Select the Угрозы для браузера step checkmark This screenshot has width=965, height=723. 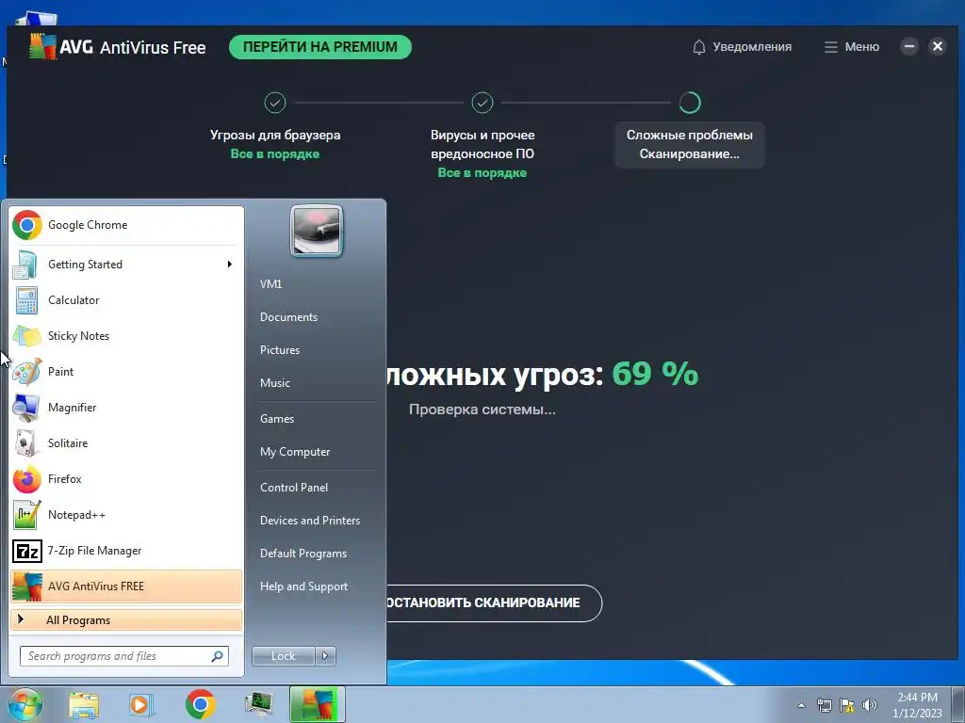tap(275, 103)
